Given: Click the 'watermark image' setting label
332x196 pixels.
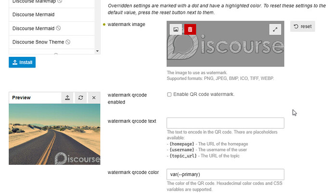Looking at the screenshot, I should tap(127, 25).
